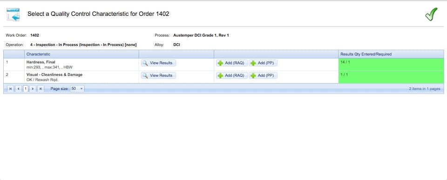447x180 pixels.
Task: Click the green checkmark confirm icon
Action: pyautogui.click(x=431, y=14)
